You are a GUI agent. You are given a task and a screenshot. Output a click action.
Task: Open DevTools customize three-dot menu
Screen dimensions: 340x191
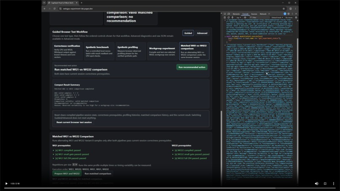292,14
